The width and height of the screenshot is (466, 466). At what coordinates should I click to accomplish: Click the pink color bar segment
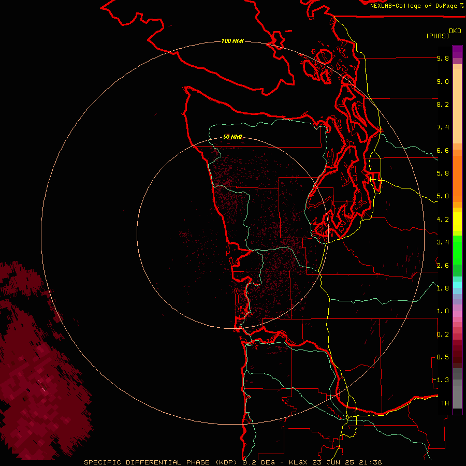coord(457,314)
